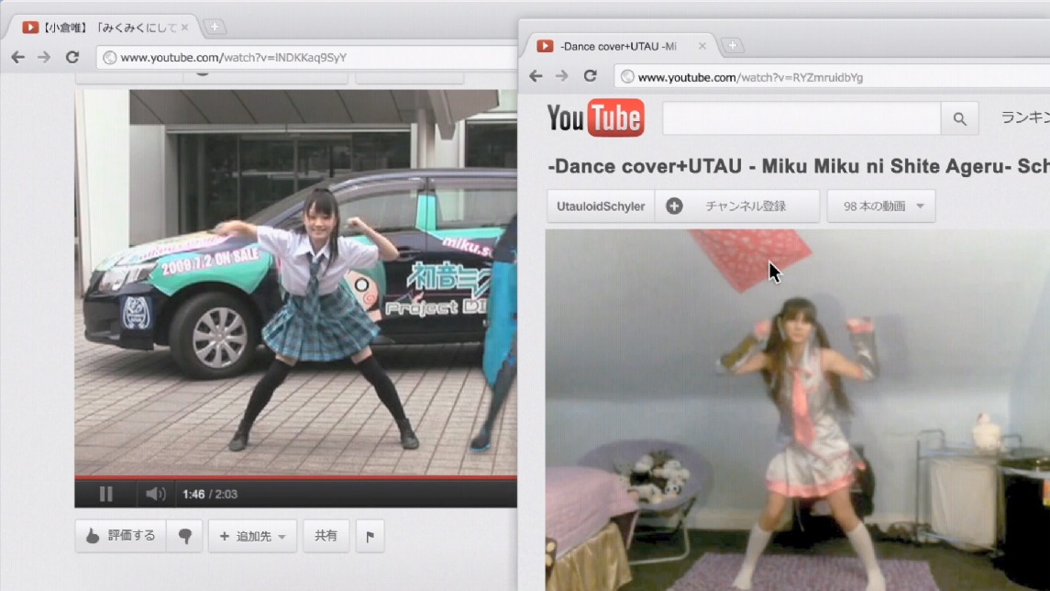The width and height of the screenshot is (1050, 591).
Task: Click the YouTube logo in right window
Action: click(595, 118)
